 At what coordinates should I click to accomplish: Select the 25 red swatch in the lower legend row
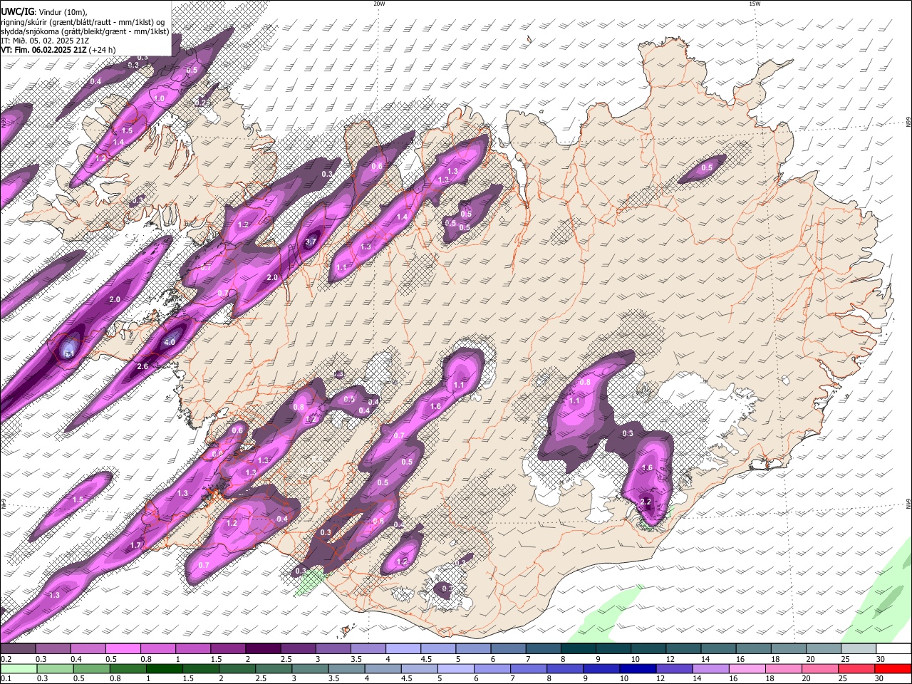(x=856, y=668)
